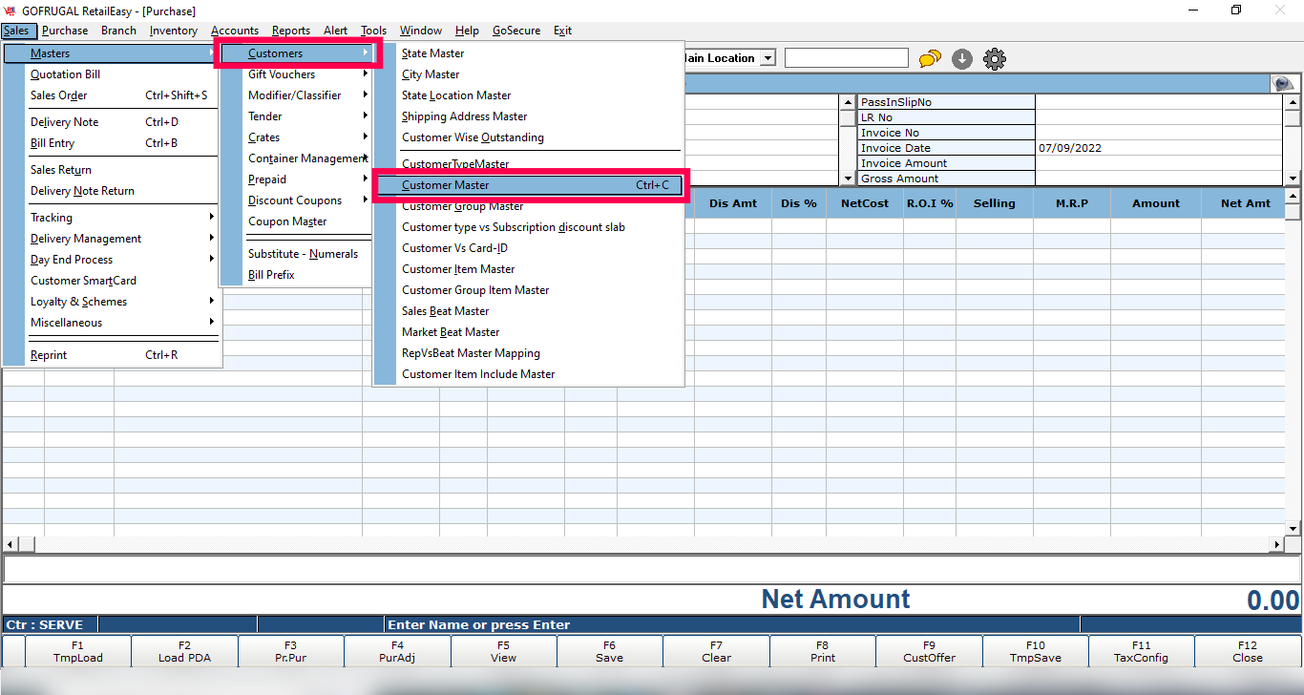Screen dimensions: 1304x695
Task: Click the eye icon above the invoice fields
Action: coord(1283,84)
